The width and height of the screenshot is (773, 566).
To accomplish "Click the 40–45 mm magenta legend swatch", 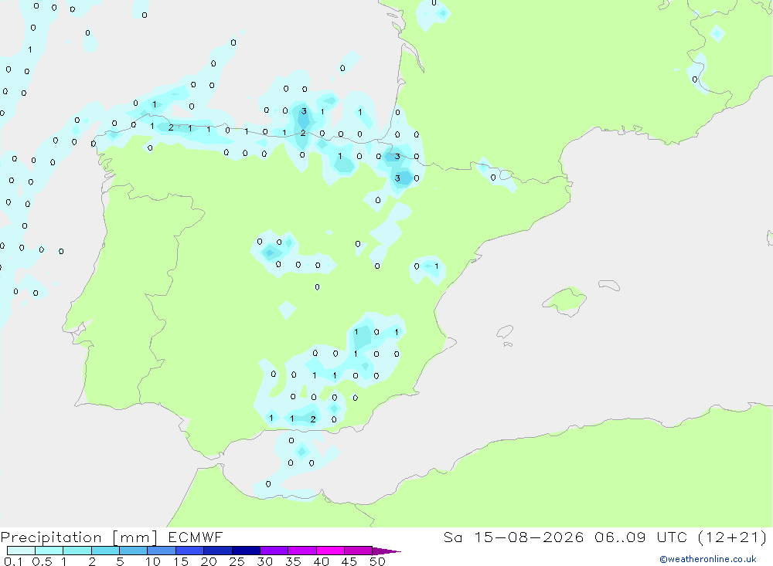I will click(330, 551).
